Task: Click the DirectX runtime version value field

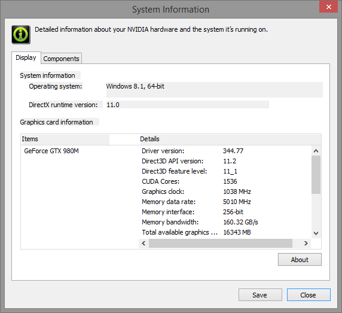Action: pyautogui.click(x=188, y=105)
